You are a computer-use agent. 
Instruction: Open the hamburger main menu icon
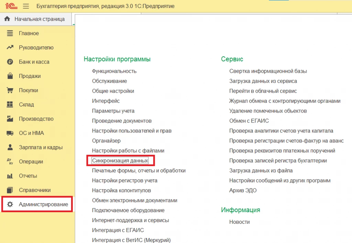[26, 6]
